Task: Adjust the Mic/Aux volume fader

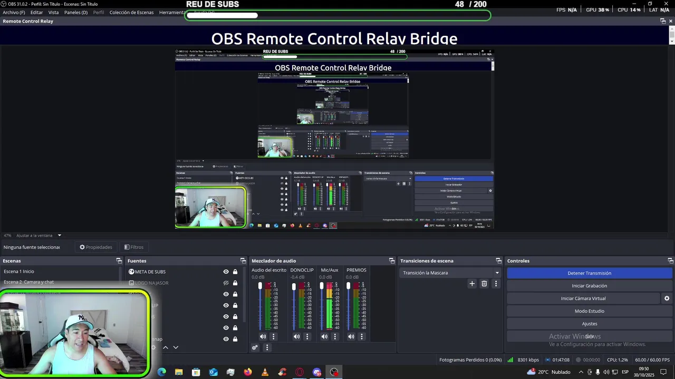Action: coord(322,287)
